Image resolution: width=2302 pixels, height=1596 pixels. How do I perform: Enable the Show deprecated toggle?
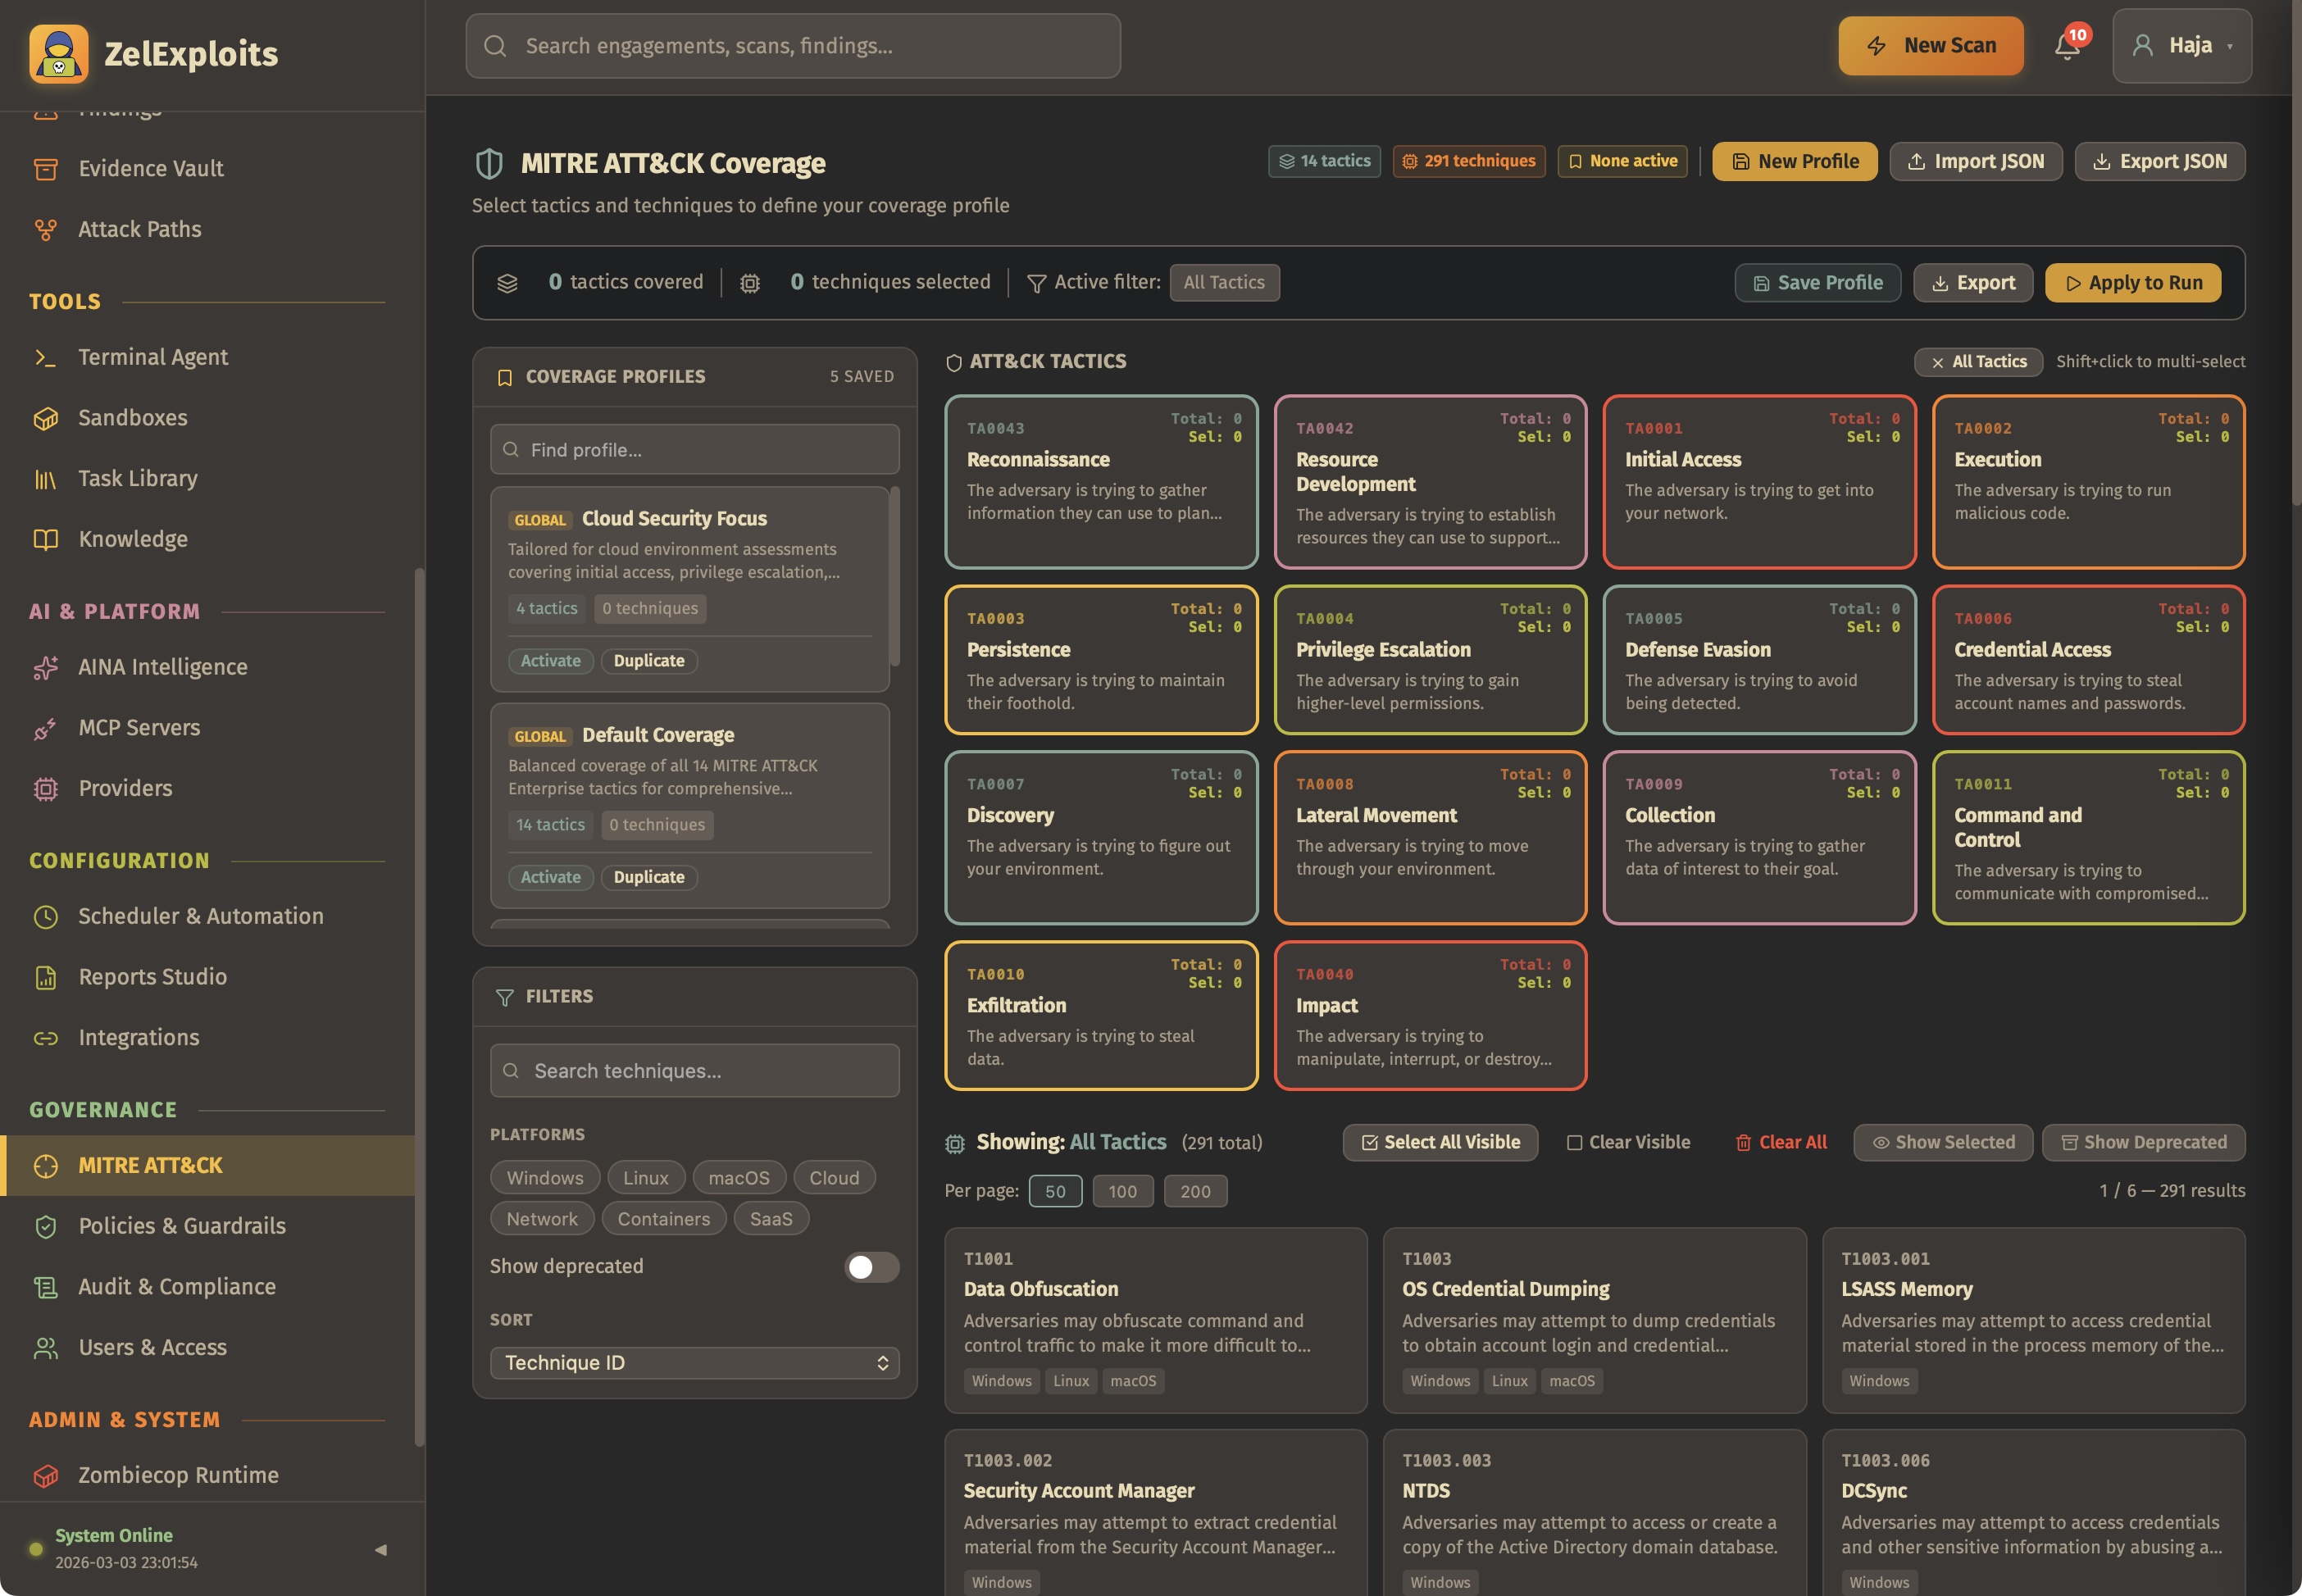point(869,1266)
